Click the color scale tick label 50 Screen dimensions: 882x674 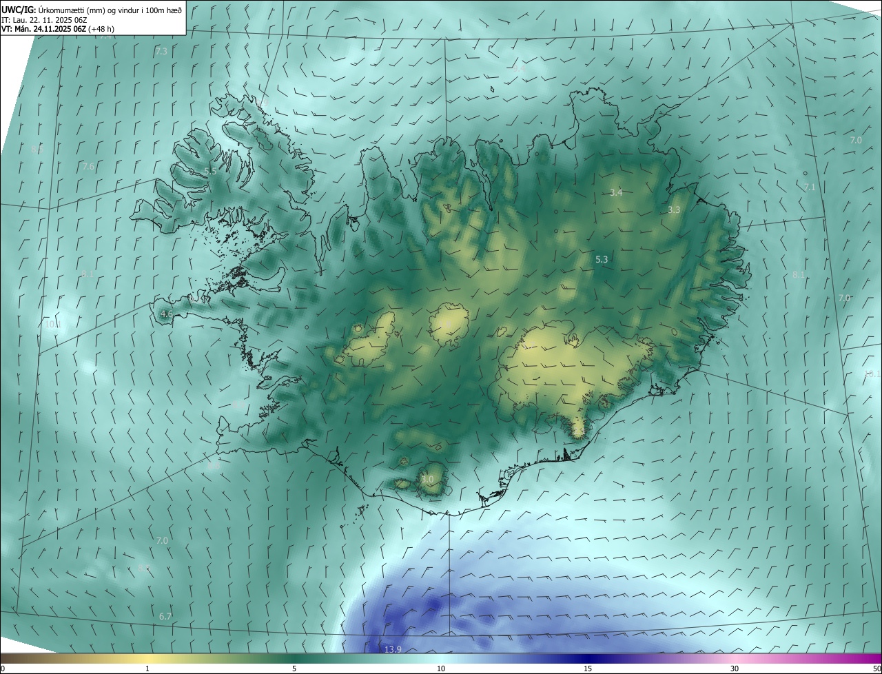(x=876, y=668)
